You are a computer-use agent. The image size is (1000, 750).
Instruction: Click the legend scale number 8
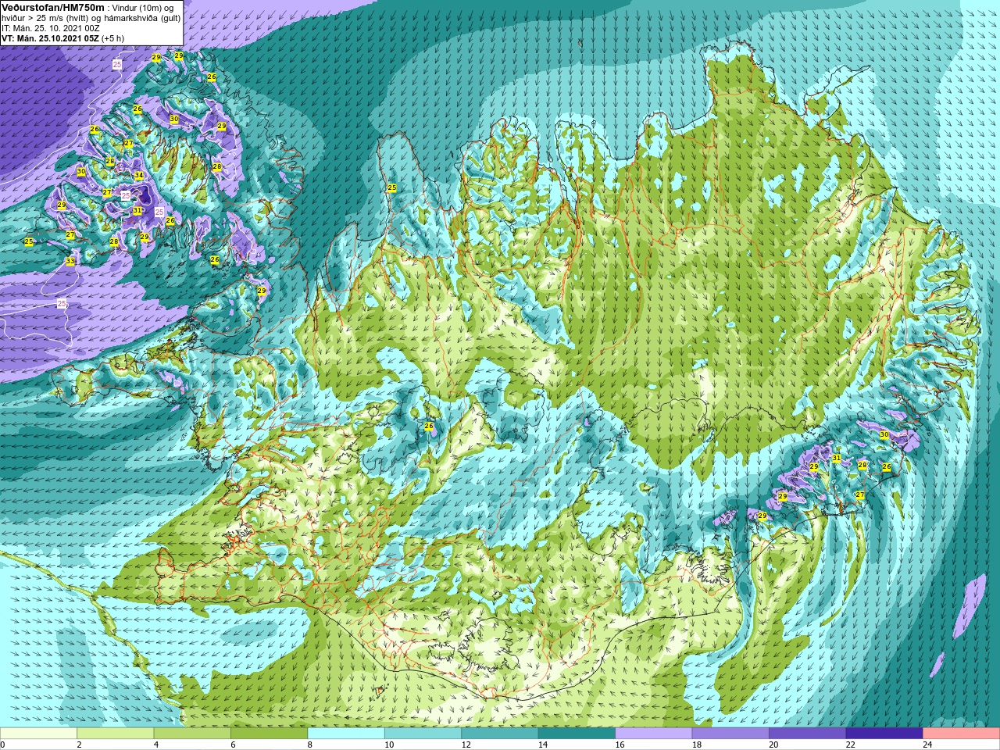310,745
